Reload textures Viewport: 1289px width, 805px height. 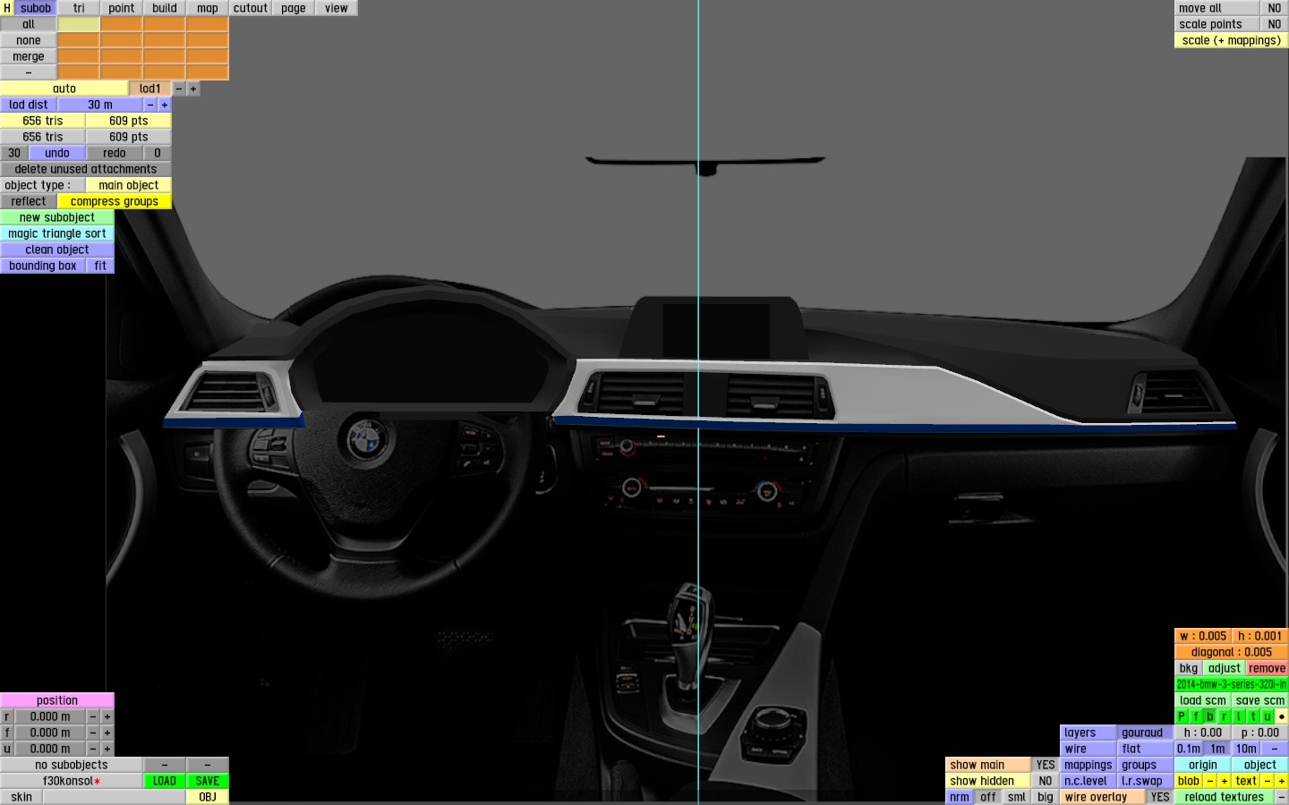click(x=1225, y=797)
